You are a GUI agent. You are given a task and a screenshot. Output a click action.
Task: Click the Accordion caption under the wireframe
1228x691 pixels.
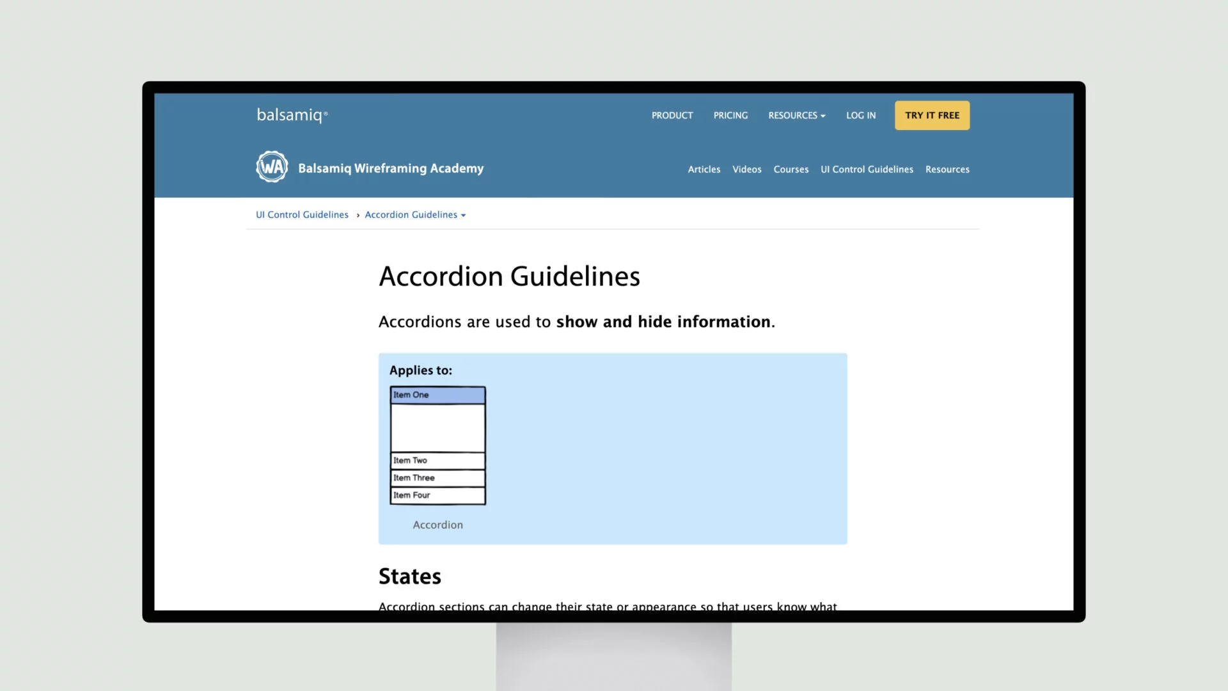click(x=438, y=525)
